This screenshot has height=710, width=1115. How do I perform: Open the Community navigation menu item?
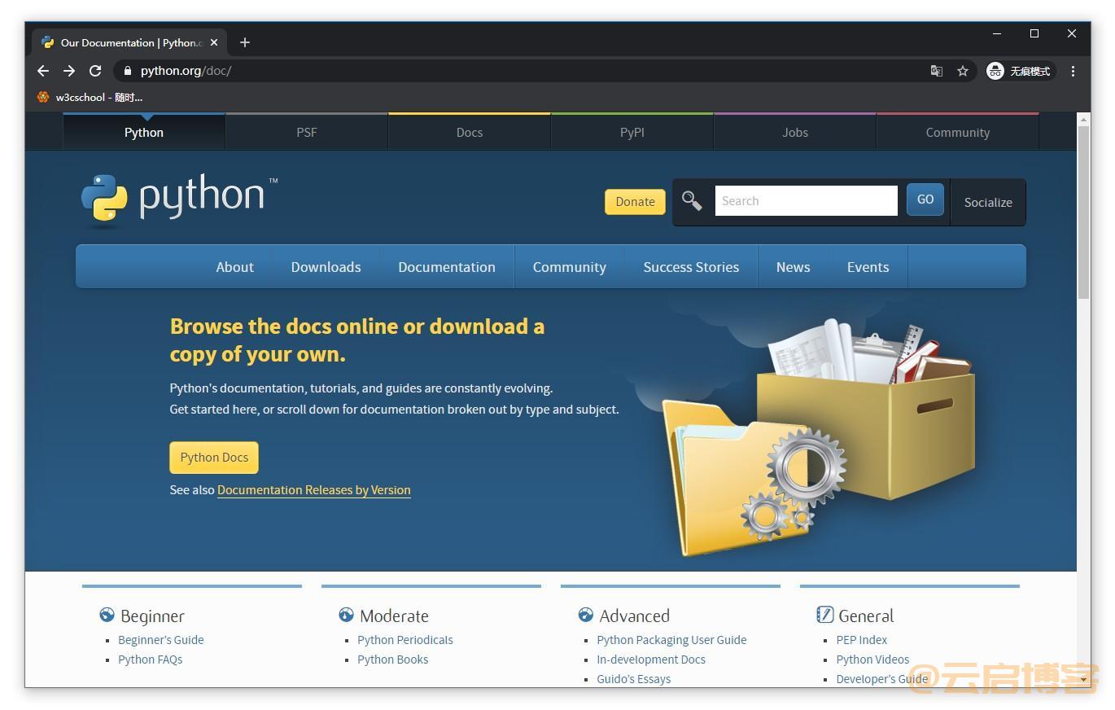570,267
